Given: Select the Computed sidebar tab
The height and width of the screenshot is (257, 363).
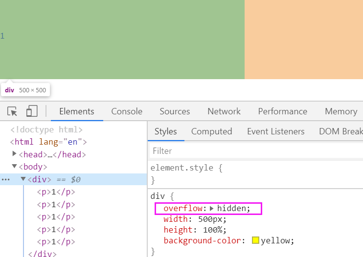Looking at the screenshot, I should click(212, 131).
